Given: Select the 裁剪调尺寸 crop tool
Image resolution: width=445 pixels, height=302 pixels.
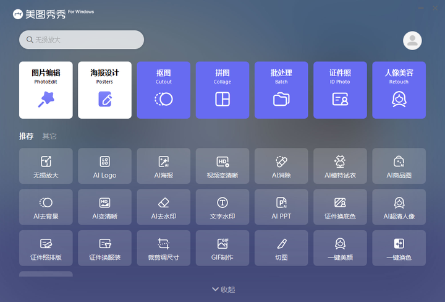Looking at the screenshot, I should (x=163, y=248).
